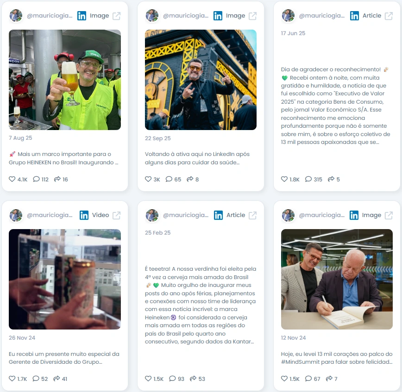Image resolution: width=402 pixels, height=392 pixels.
Task: Open external link on 12 Nov 24 image post
Action: pyautogui.click(x=389, y=215)
